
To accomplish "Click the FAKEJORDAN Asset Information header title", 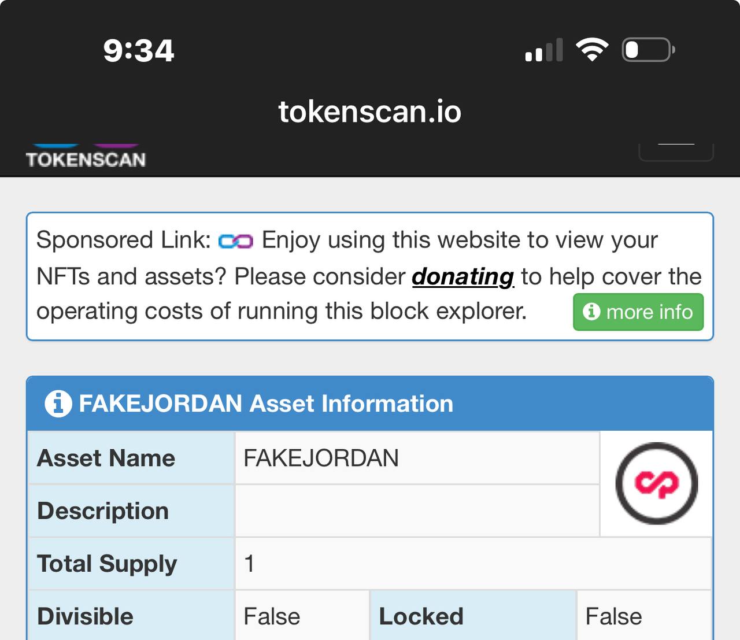I will coord(266,404).
